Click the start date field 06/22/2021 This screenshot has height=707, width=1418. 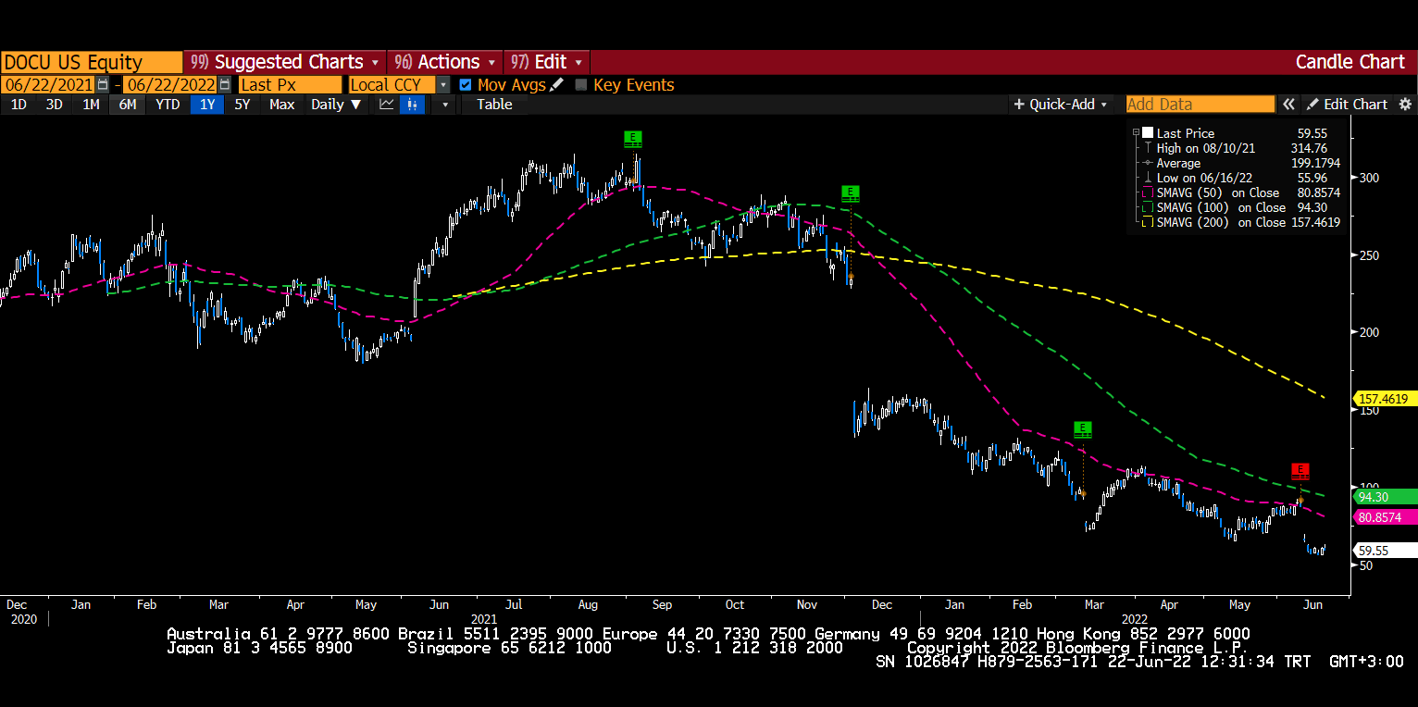point(48,84)
